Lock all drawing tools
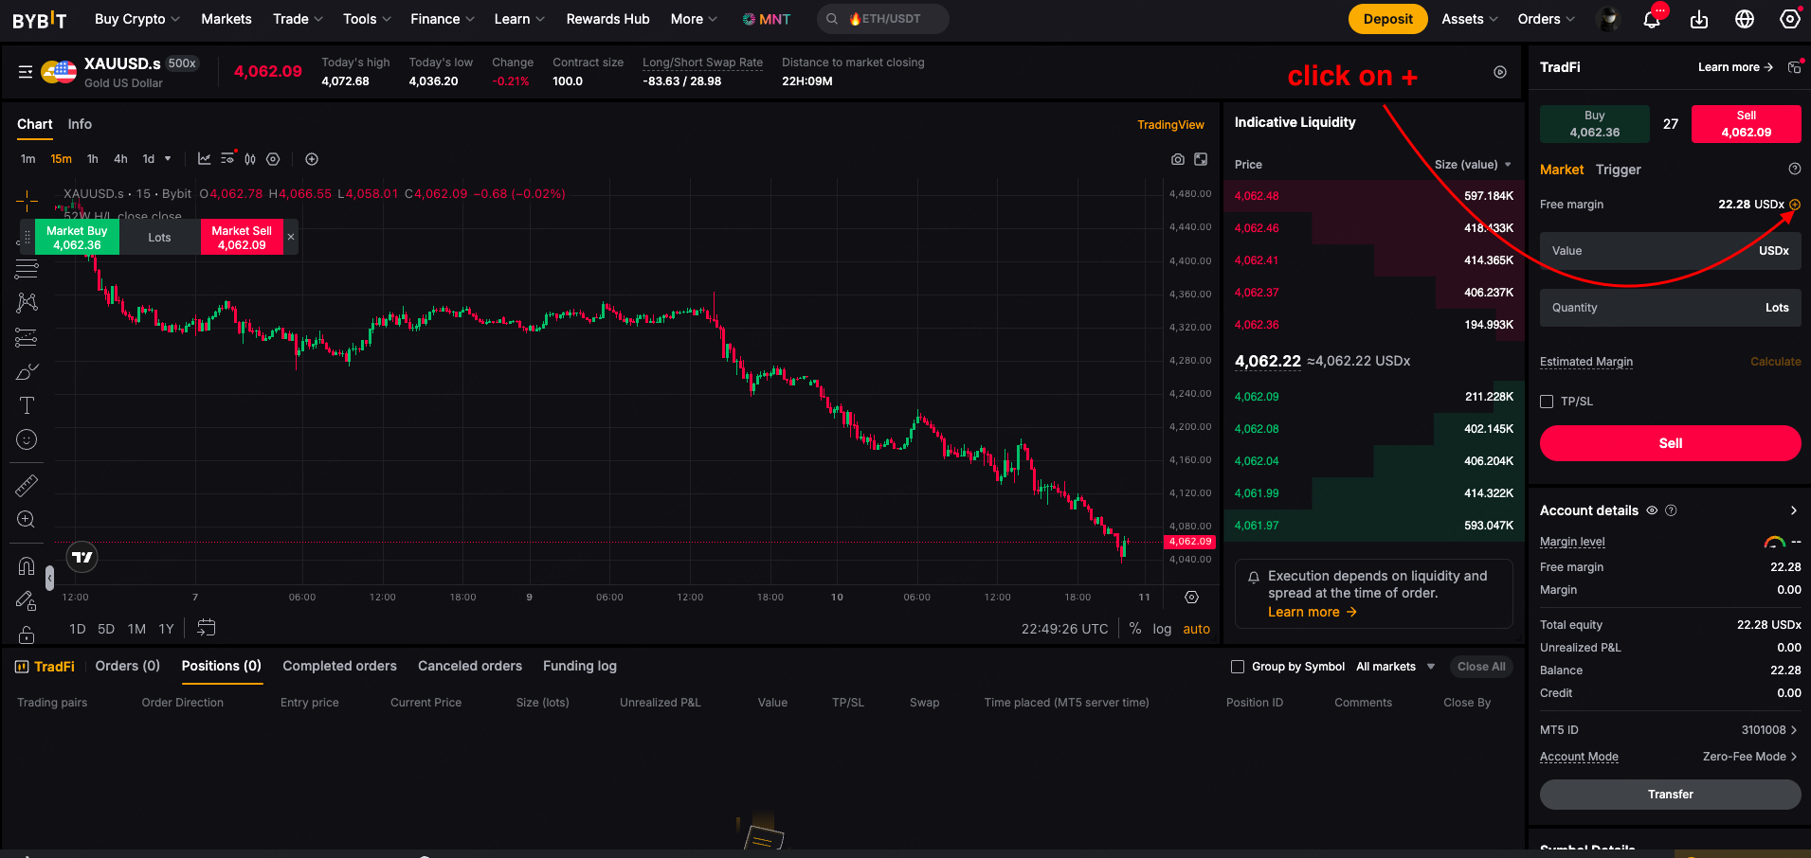 click(27, 635)
